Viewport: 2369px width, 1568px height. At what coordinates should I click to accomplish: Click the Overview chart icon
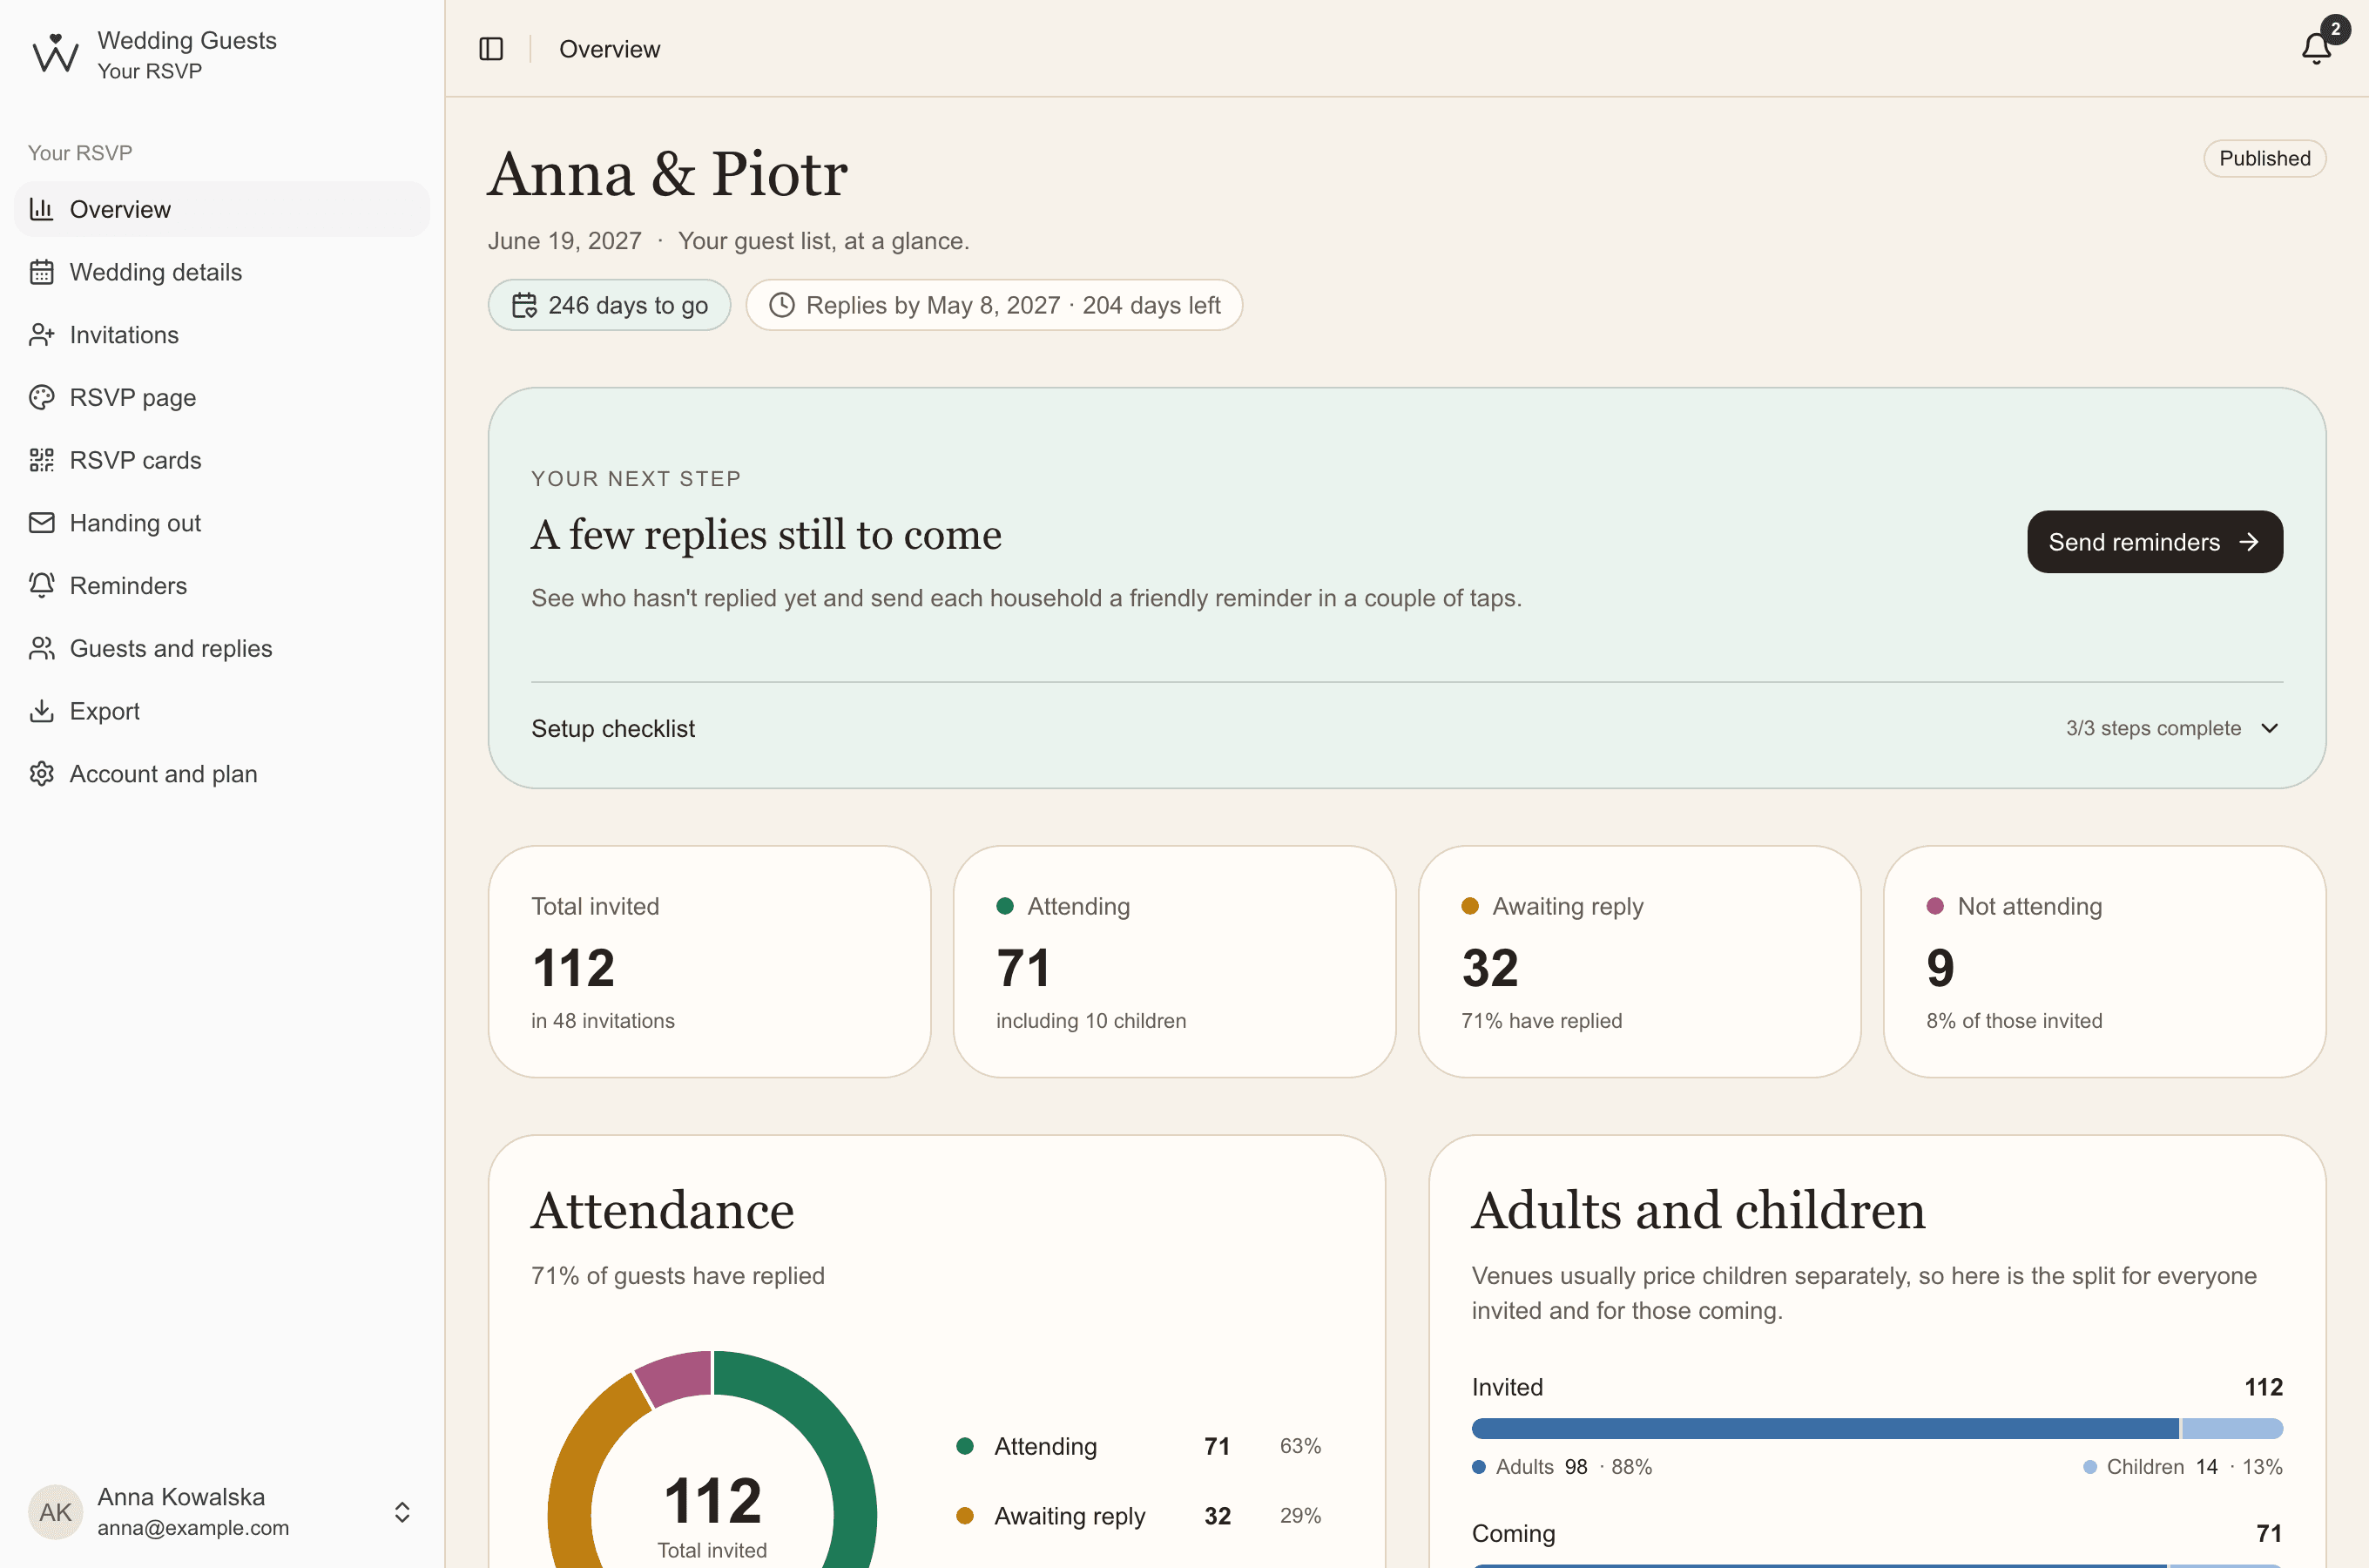(x=41, y=209)
